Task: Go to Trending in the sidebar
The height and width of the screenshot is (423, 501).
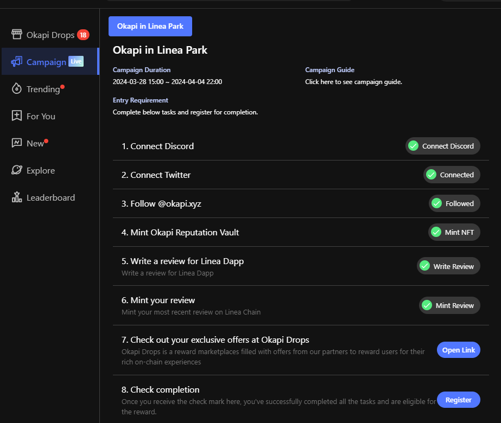Action: [50, 89]
